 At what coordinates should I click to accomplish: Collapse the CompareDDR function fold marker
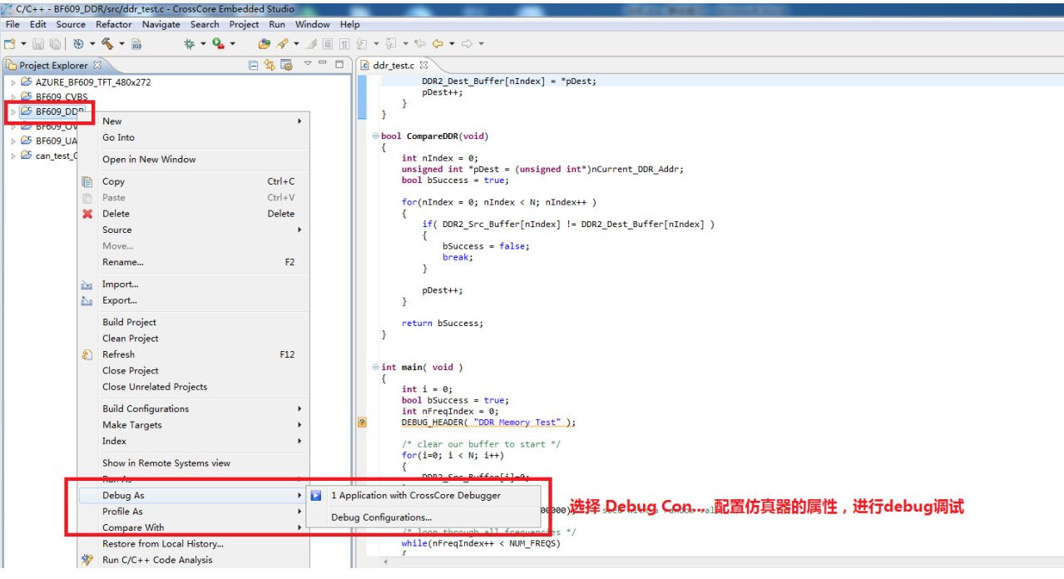[x=377, y=136]
